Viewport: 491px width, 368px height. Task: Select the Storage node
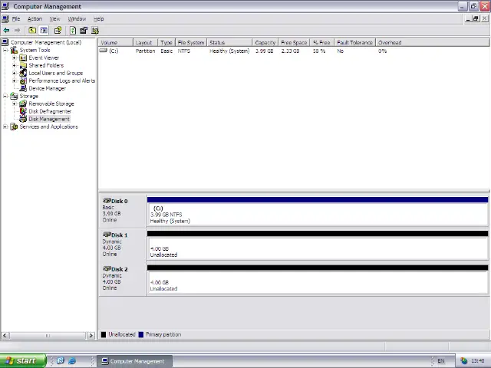click(29, 96)
